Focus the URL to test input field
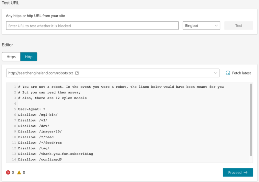 click(92, 26)
